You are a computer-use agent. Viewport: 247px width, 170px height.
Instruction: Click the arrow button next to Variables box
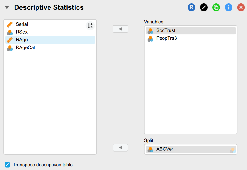click(x=120, y=29)
